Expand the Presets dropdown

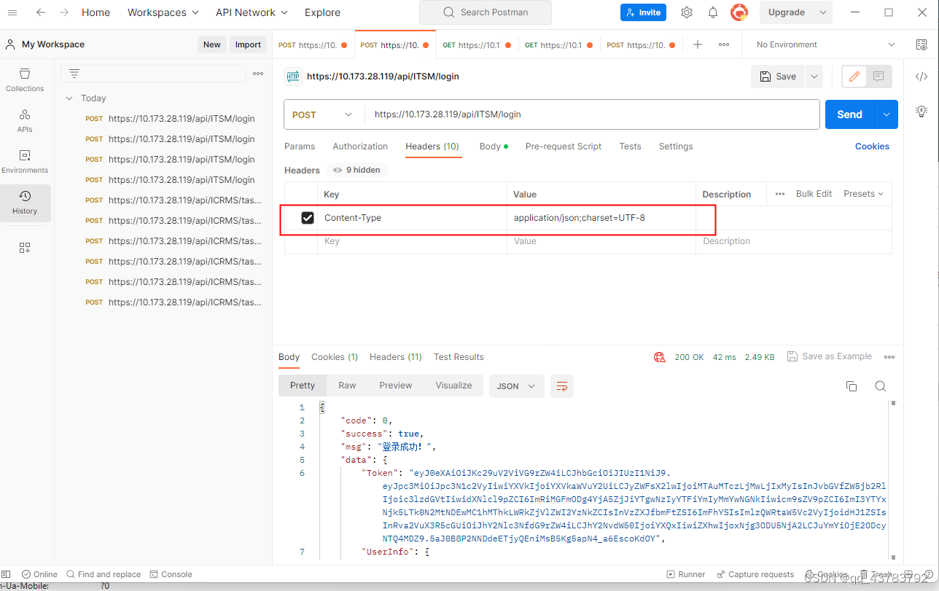click(862, 193)
